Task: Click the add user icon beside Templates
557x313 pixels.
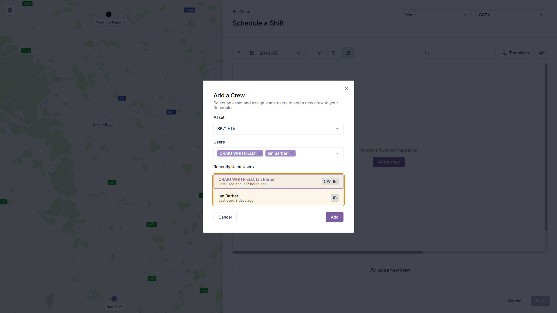Action: (x=542, y=53)
